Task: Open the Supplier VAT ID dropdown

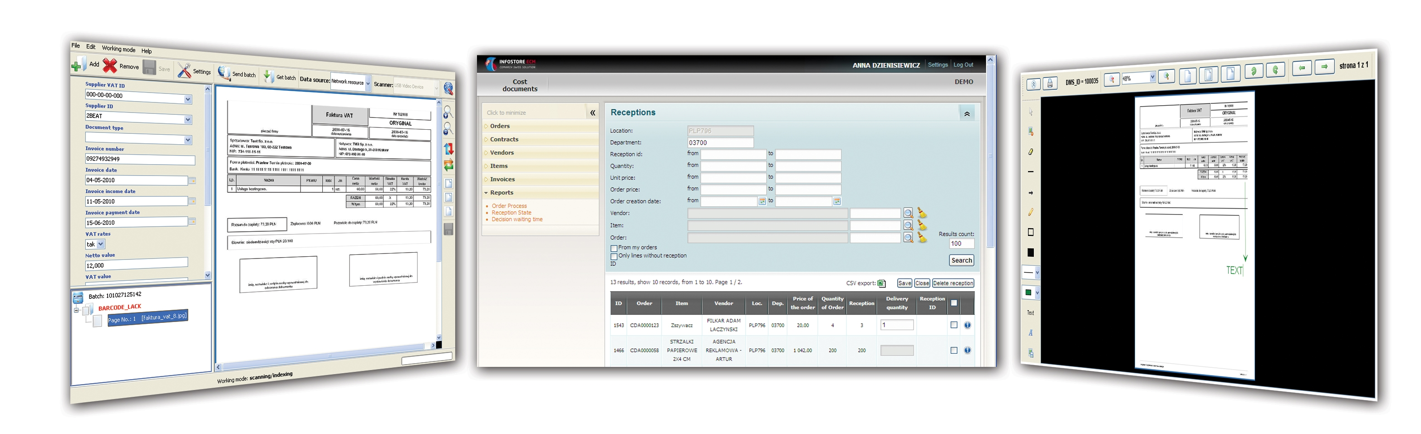Action: (187, 99)
